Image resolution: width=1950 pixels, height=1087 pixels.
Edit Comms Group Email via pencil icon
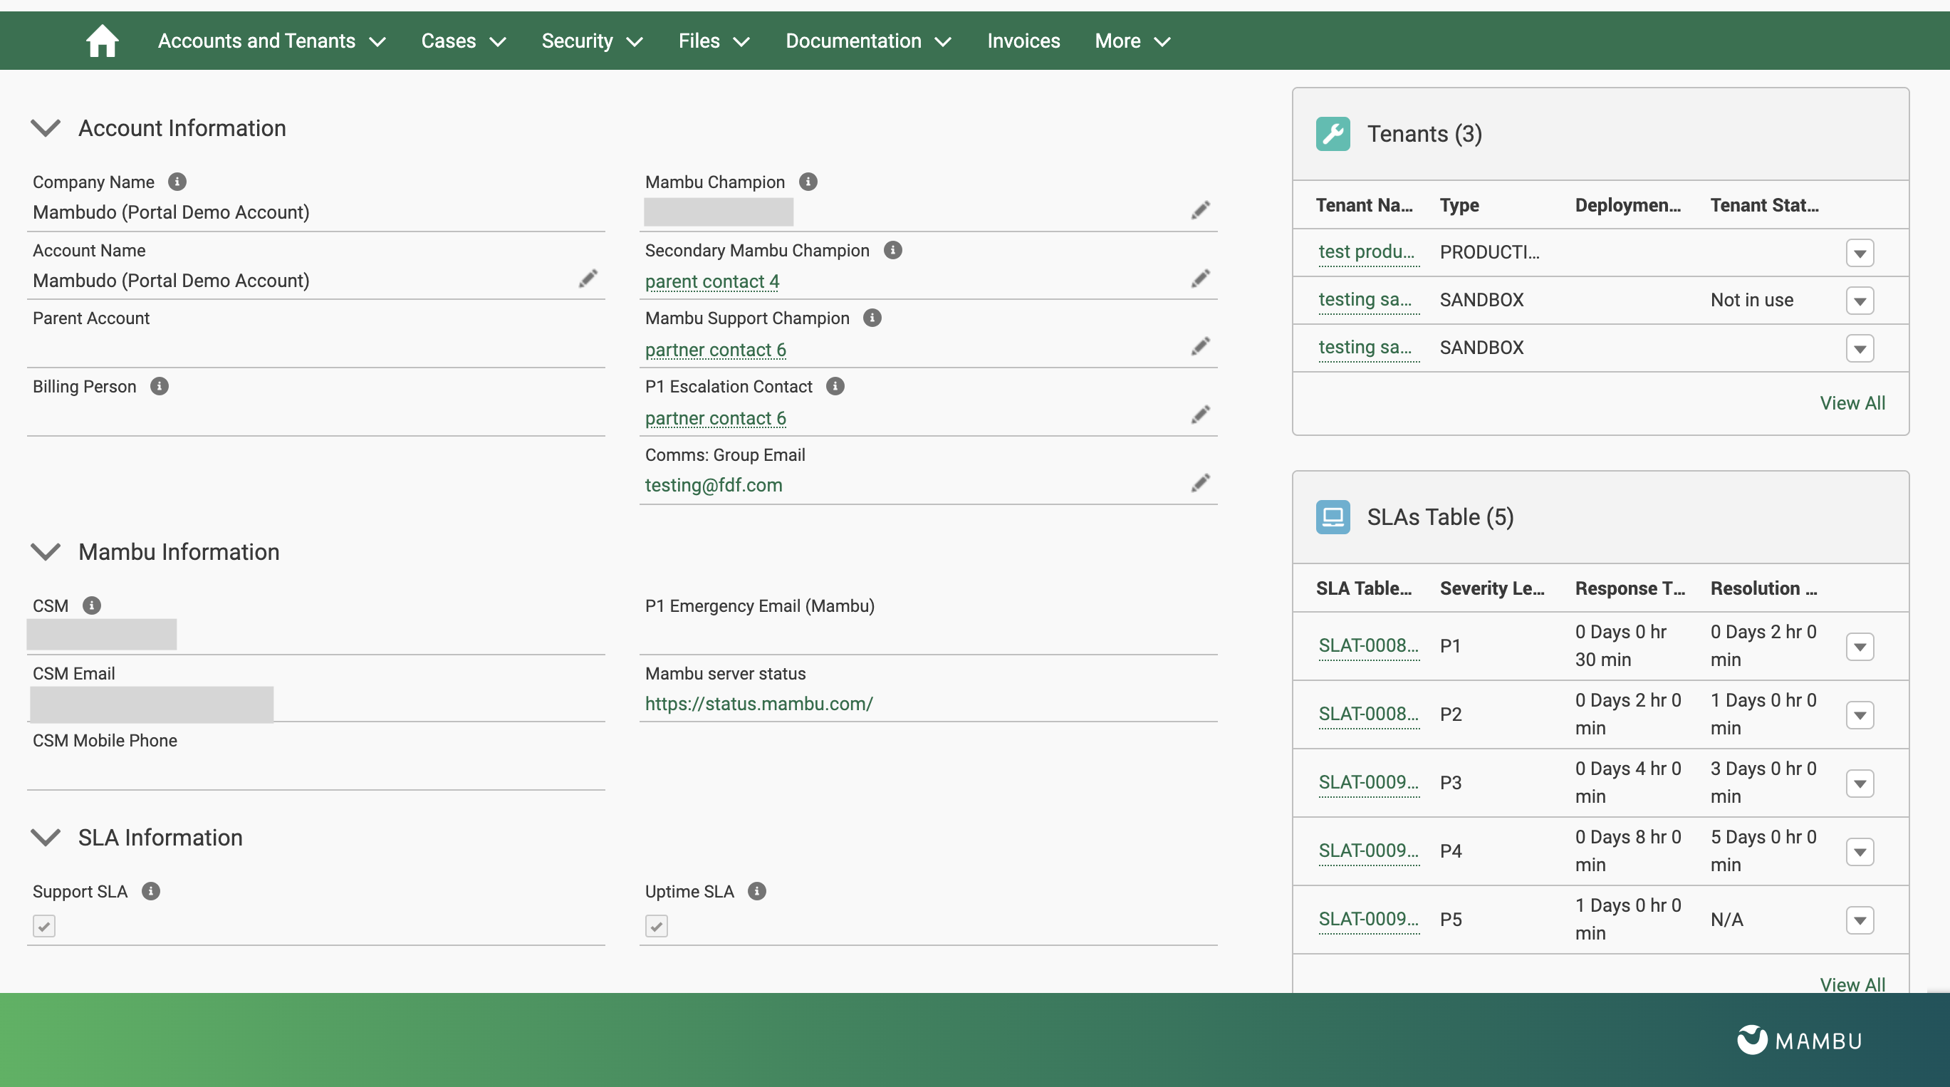(x=1201, y=483)
